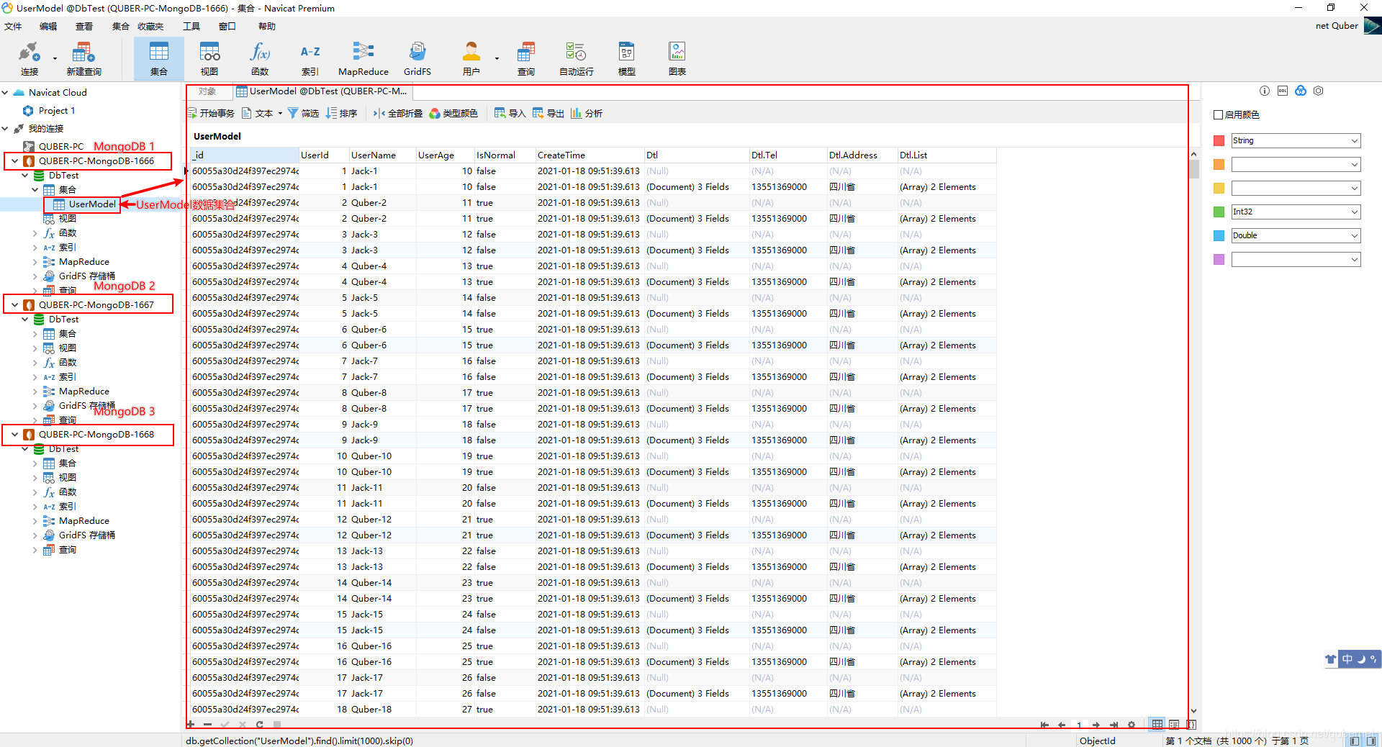This screenshot has height=747, width=1382.
Task: Switch to grid view mode
Action: 1157,724
